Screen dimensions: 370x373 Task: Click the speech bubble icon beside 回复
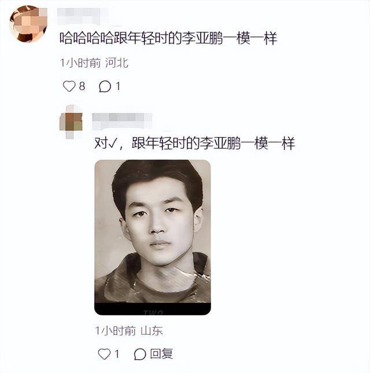140,354
